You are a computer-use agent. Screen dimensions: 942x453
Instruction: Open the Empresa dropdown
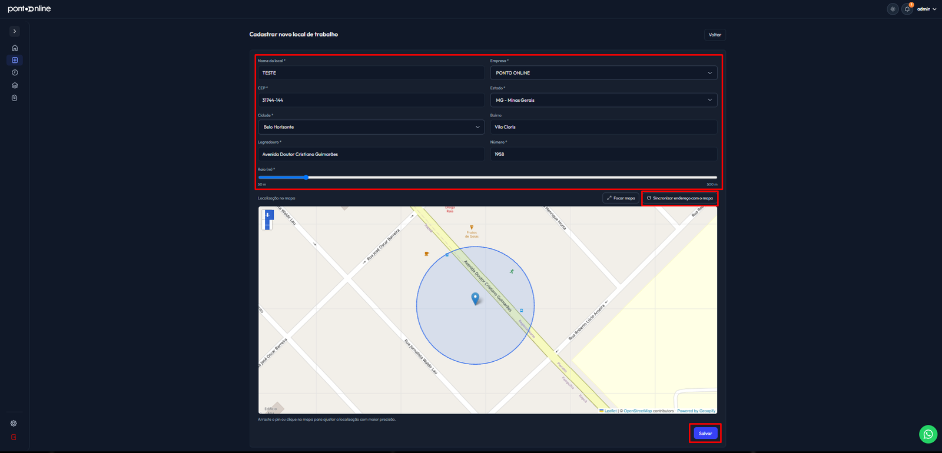point(603,73)
